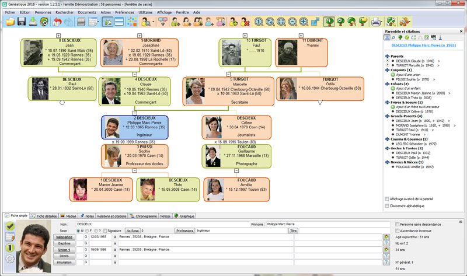Image resolution: width=467 pixels, height=276 pixels.
Task: Enable 'Classement alphabétique' checkbox
Action: pos(387,206)
